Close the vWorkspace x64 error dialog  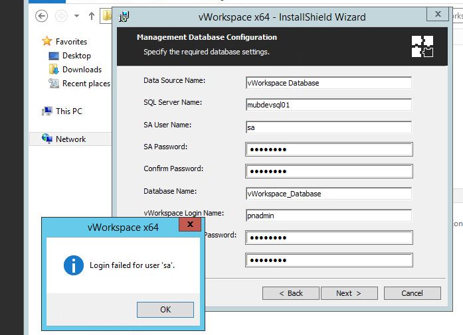coord(190,224)
